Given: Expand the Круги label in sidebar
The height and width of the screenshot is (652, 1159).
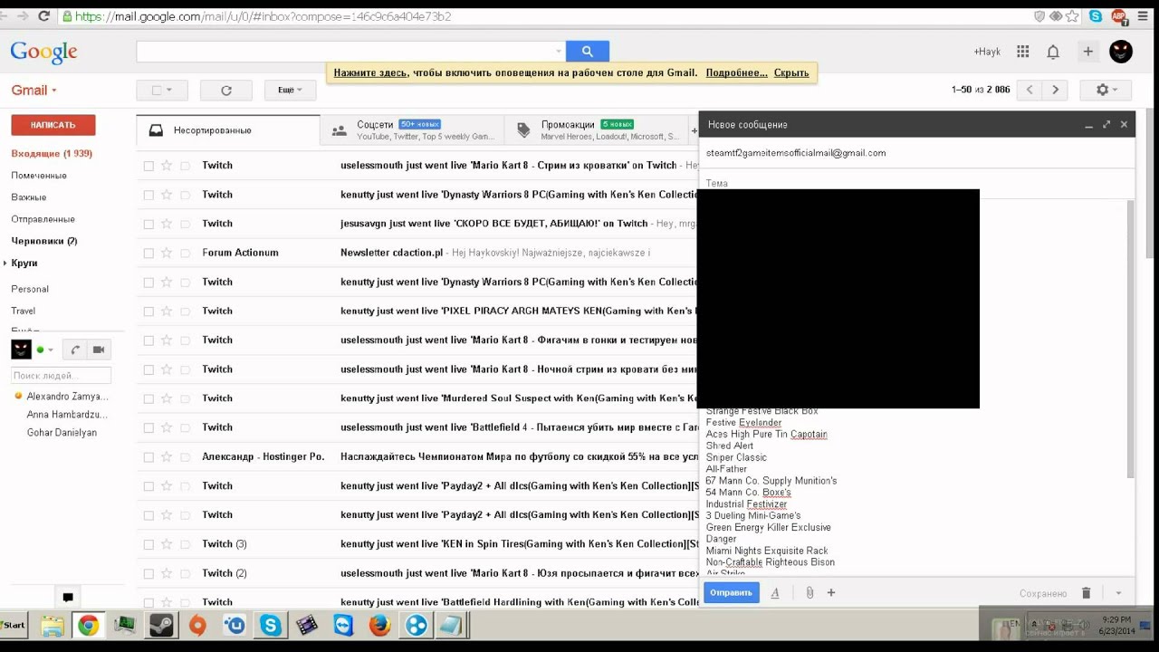Looking at the screenshot, I should pos(5,264).
